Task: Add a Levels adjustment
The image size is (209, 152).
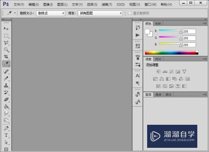Action: [165, 72]
